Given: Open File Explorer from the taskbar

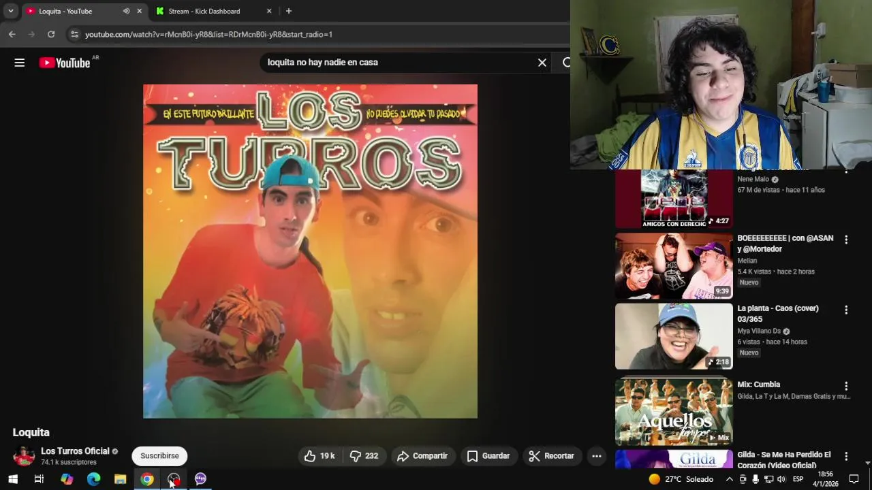Looking at the screenshot, I should (x=120, y=479).
